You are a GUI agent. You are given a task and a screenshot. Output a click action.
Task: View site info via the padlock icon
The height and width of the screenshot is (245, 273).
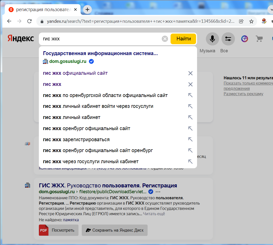[x=42, y=21]
